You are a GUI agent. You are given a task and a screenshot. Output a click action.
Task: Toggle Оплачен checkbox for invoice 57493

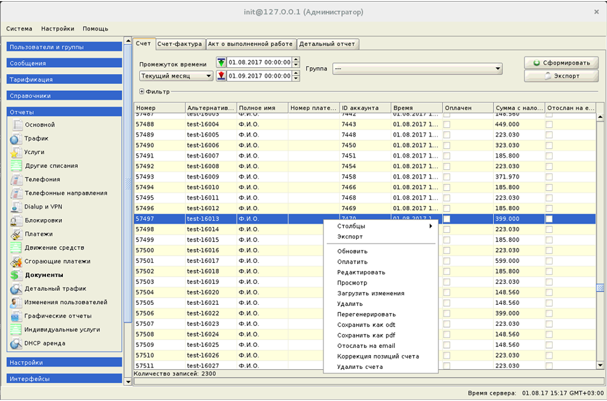point(447,177)
